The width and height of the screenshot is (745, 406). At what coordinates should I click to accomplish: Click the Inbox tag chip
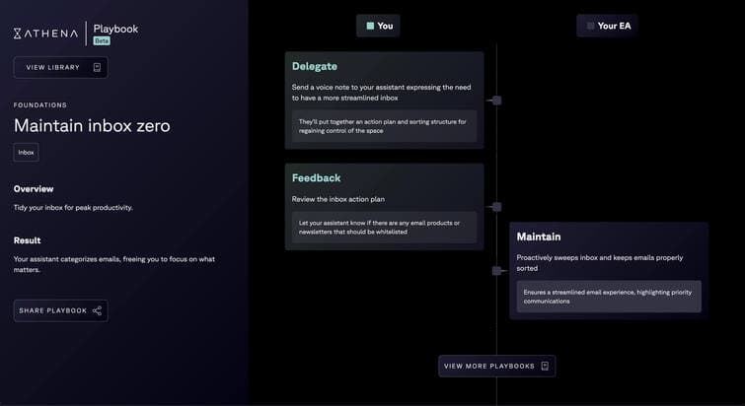click(26, 152)
